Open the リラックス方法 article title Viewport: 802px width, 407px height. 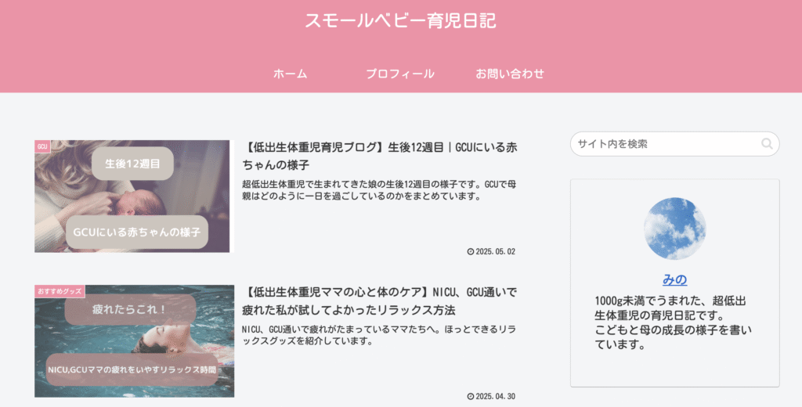pos(380,301)
